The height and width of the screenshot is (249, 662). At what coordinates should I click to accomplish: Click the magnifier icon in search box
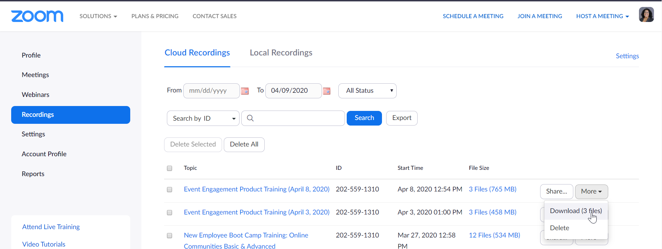click(x=250, y=118)
